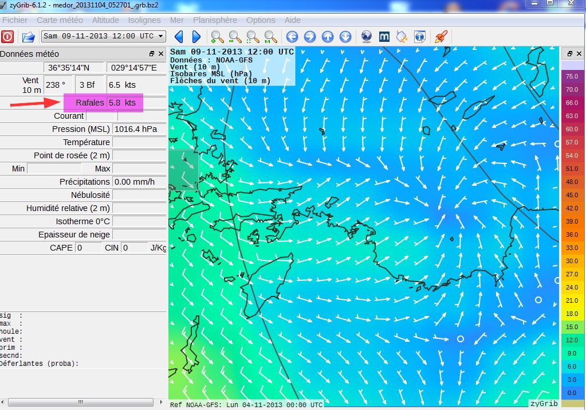Click the red quit power icon
This screenshot has width=586, height=410.
pyautogui.click(x=7, y=37)
